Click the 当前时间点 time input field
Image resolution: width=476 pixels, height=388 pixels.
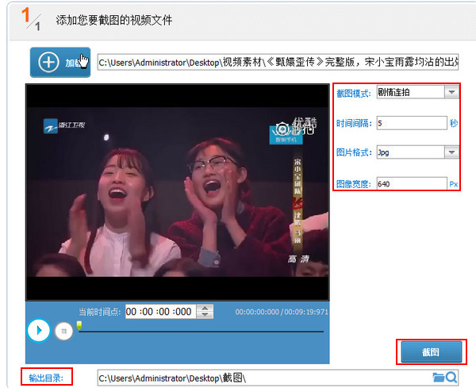click(160, 312)
